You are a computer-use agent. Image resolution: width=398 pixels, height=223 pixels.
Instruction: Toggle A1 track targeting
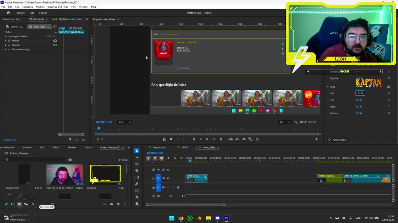tap(158, 187)
